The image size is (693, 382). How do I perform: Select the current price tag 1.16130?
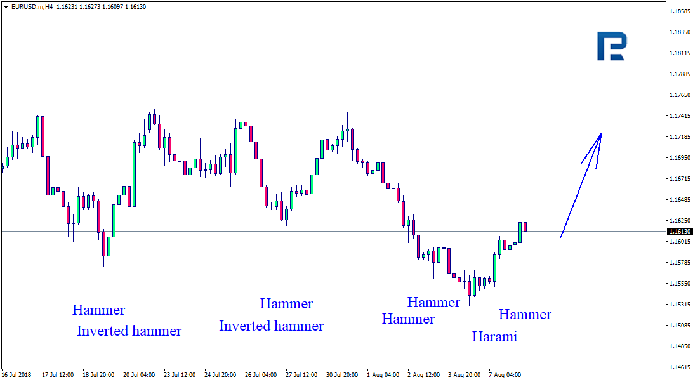pyautogui.click(x=678, y=232)
